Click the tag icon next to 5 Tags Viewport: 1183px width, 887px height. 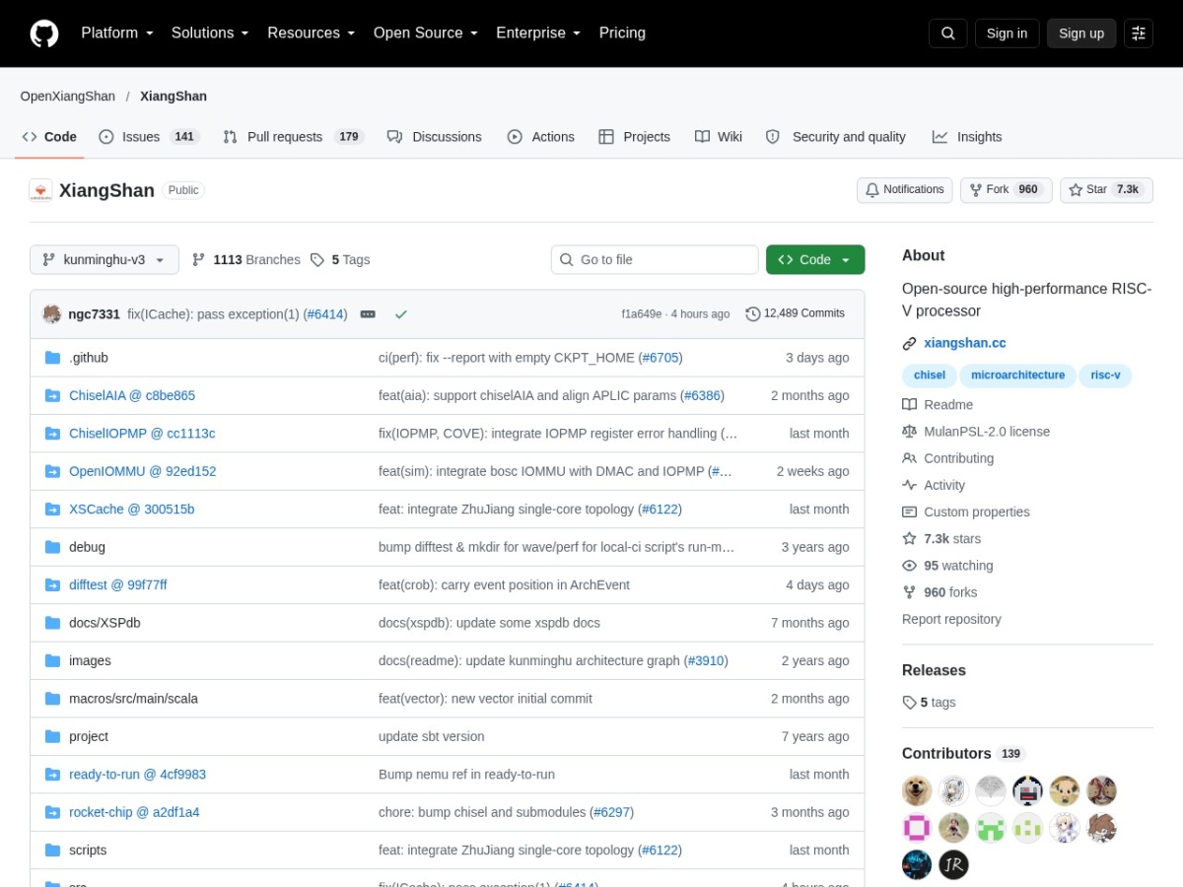[x=317, y=260]
